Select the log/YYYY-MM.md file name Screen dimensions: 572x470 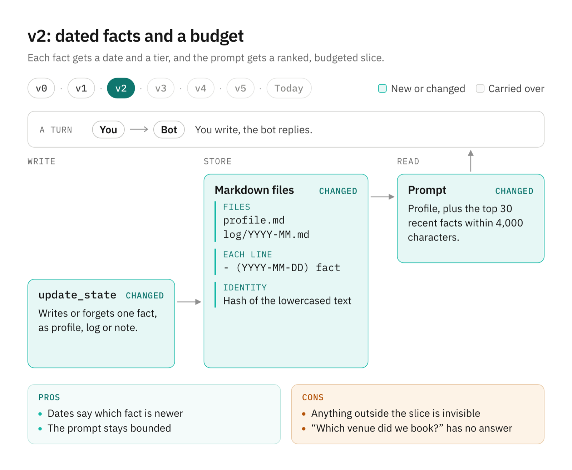click(266, 234)
